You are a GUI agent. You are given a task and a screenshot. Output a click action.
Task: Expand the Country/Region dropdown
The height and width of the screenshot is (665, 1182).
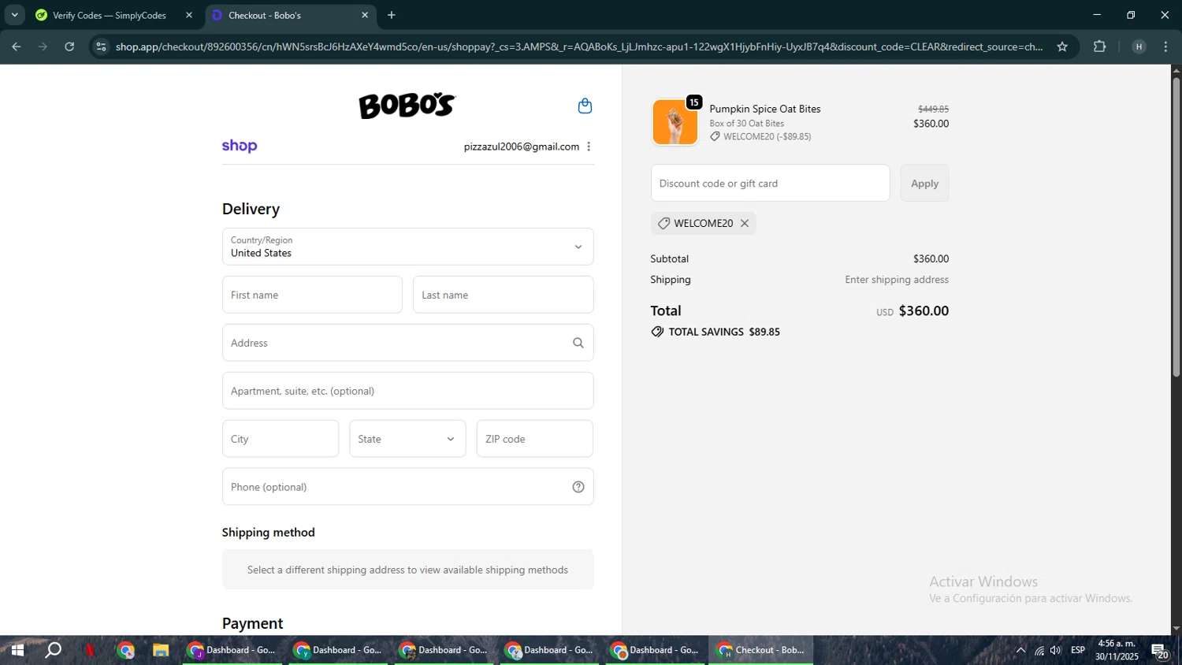tap(407, 247)
